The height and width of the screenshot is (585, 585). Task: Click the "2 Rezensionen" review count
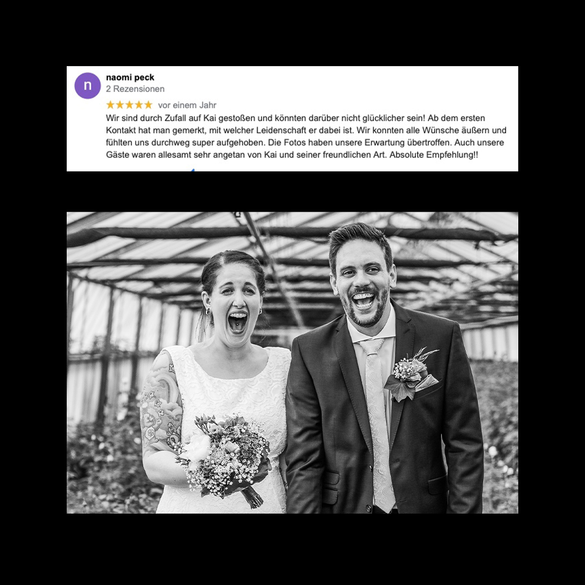[135, 89]
